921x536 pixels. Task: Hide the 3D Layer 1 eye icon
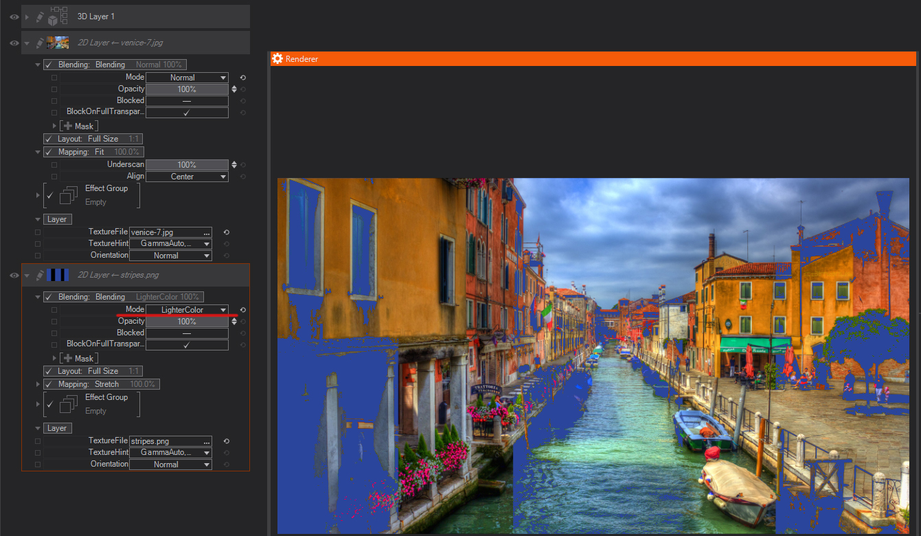[x=14, y=16]
